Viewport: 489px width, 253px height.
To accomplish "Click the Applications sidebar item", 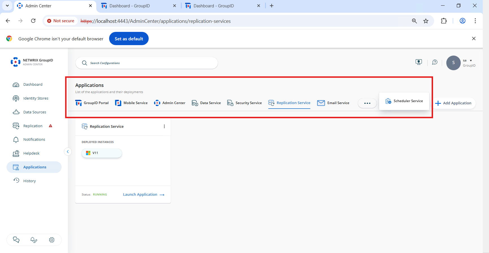I will point(34,167).
